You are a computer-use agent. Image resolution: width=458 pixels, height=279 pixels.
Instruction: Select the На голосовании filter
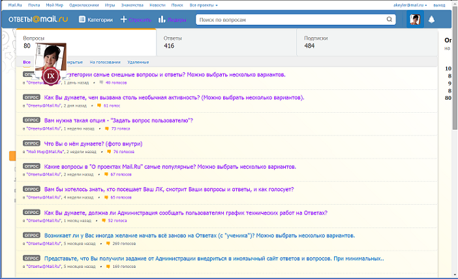[105, 62]
